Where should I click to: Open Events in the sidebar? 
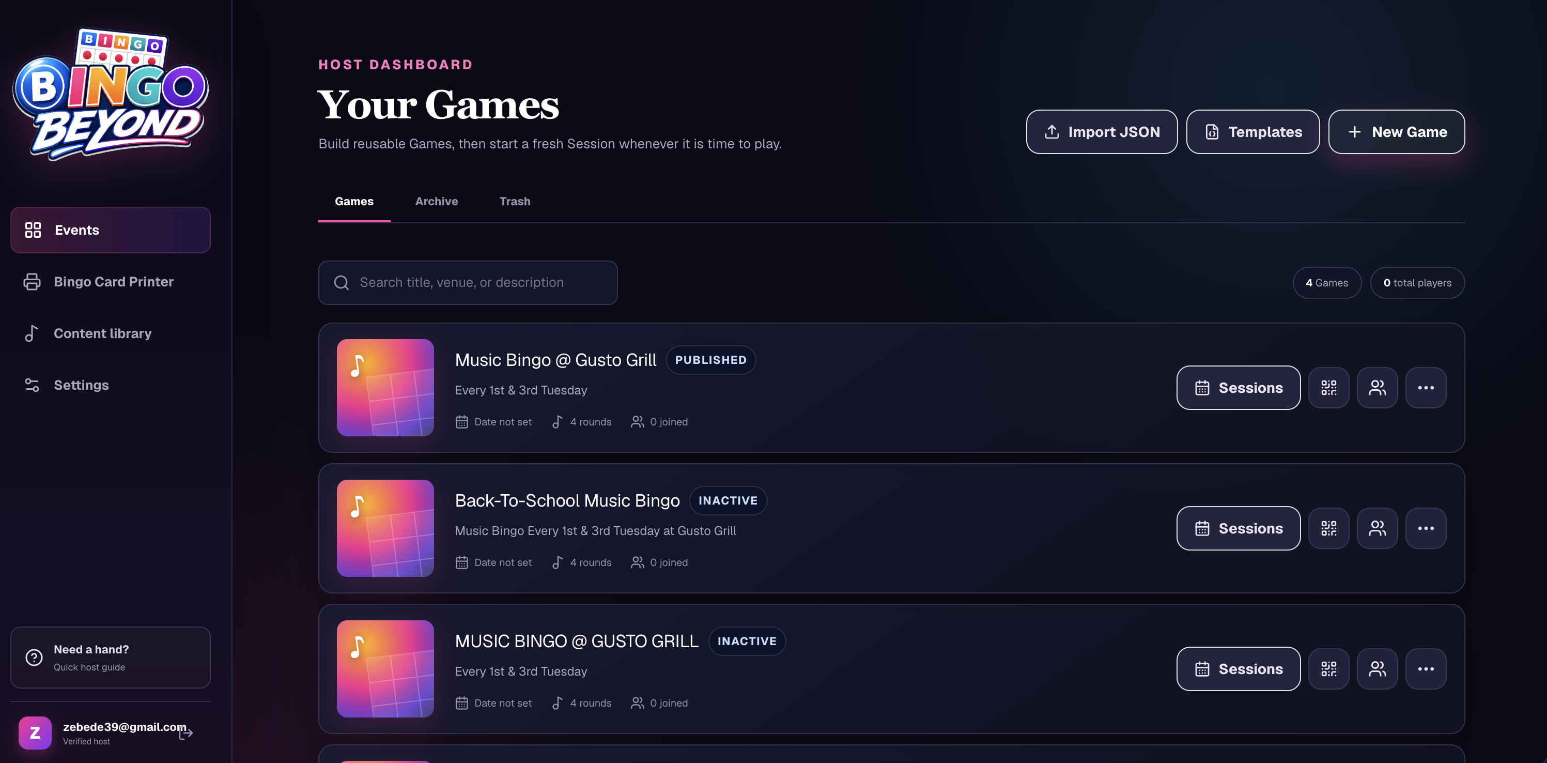[x=111, y=230]
